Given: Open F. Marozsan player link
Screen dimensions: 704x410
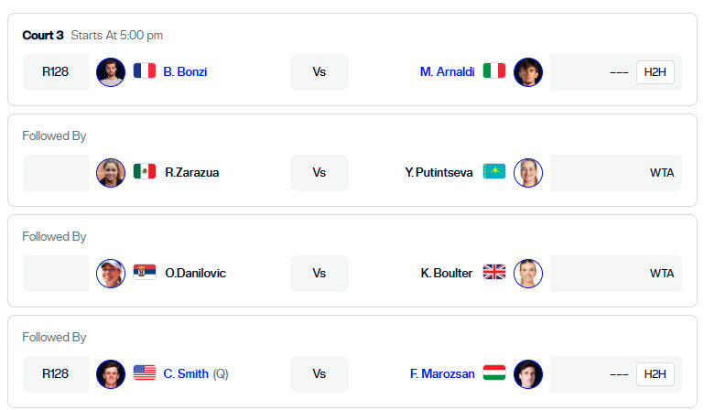Looking at the screenshot, I should (442, 373).
